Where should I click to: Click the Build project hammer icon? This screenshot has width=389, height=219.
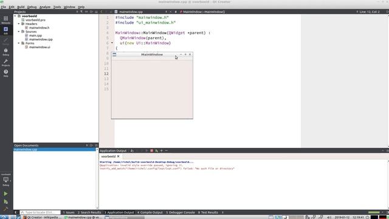click(x=5, y=209)
